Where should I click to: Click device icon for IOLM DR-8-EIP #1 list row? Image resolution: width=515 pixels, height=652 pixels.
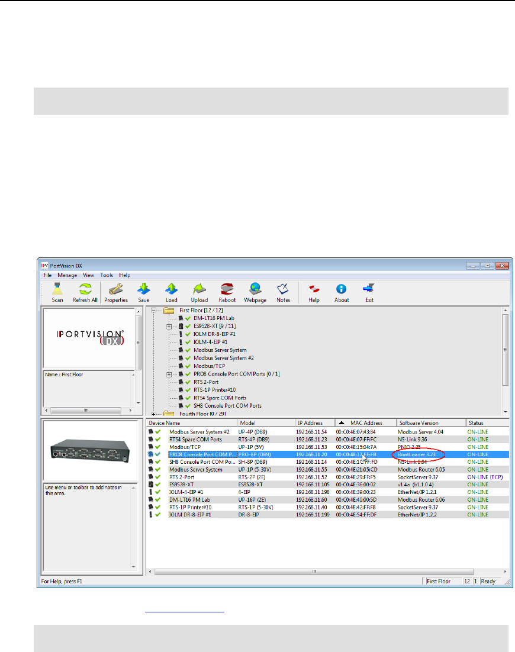[x=150, y=515]
